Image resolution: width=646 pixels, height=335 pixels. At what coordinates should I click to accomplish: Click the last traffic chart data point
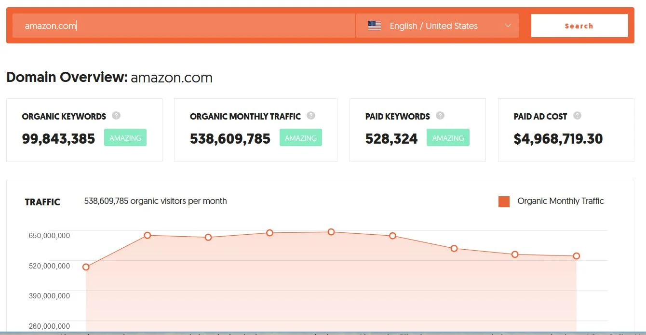[x=576, y=256]
